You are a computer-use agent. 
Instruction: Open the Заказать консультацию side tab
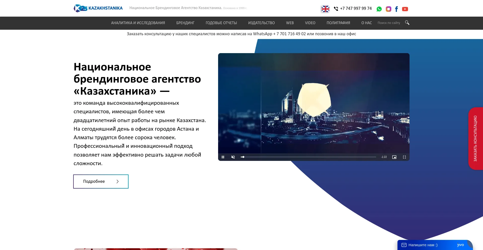[475, 138]
